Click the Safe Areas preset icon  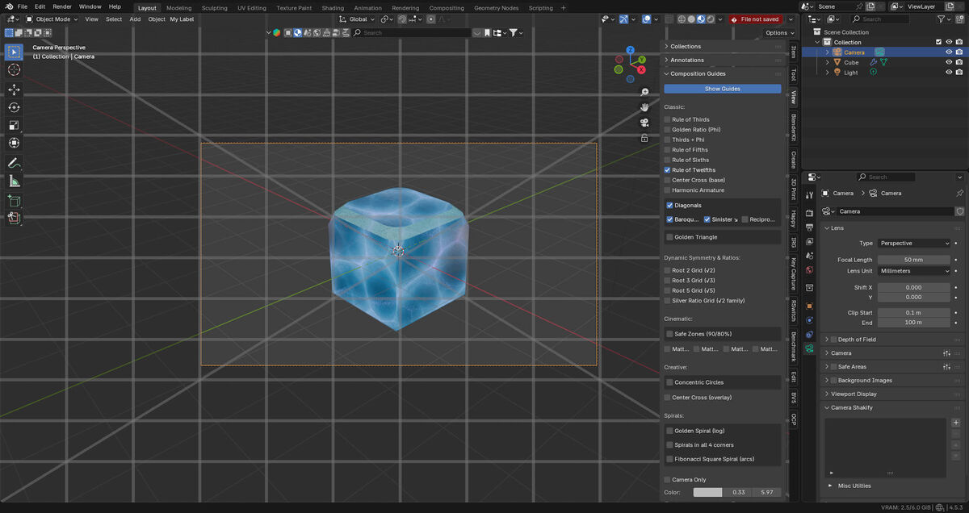click(x=947, y=367)
